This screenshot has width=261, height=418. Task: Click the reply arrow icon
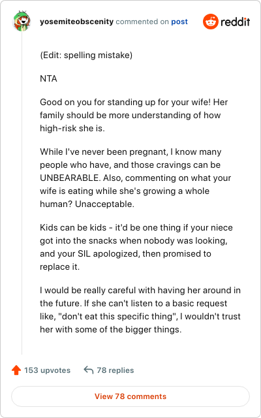tap(89, 370)
